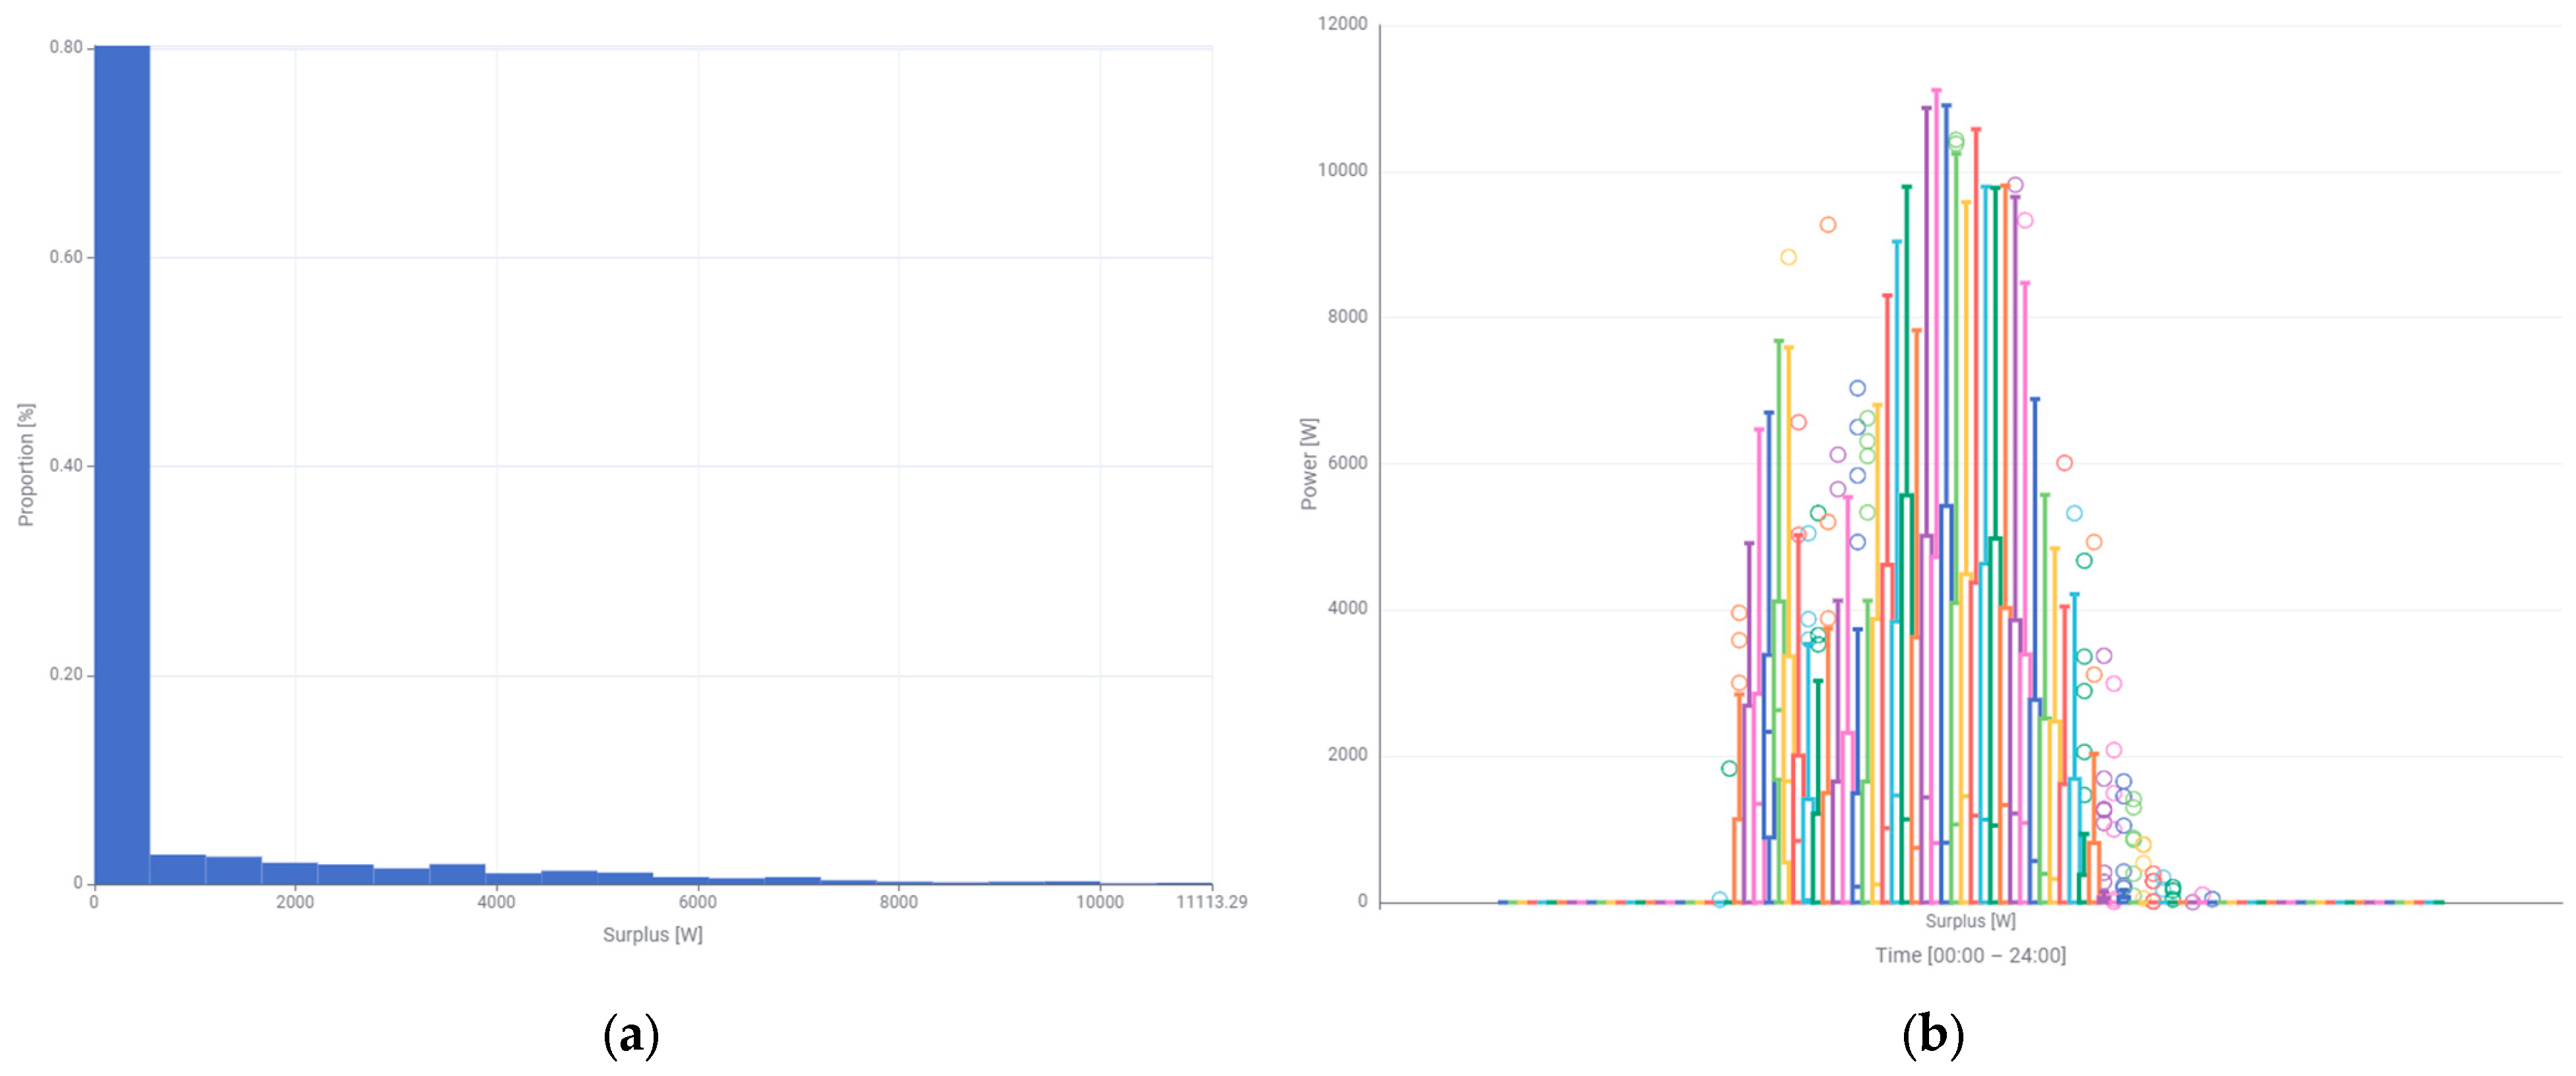This screenshot has width=2576, height=1076.
Task: Click the 6000 tick on the Power axis
Action: [x=1347, y=464]
